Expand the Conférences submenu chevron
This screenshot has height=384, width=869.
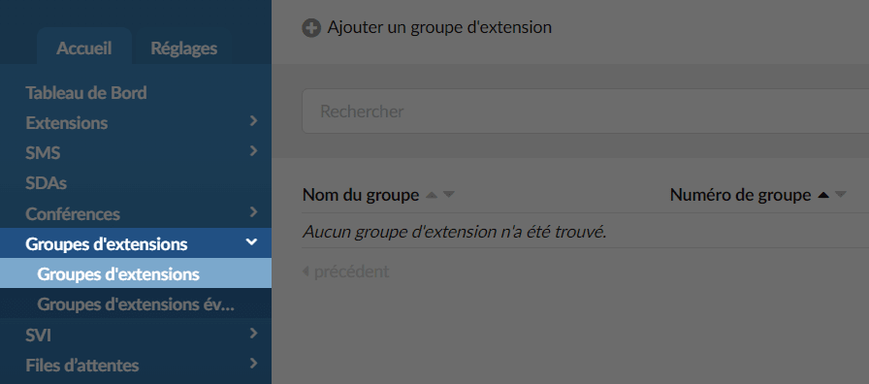tap(253, 211)
